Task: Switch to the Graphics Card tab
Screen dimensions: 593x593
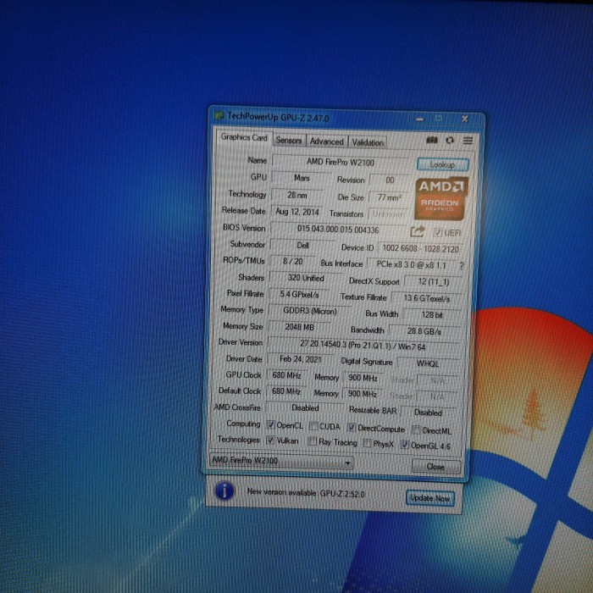Action: (244, 137)
